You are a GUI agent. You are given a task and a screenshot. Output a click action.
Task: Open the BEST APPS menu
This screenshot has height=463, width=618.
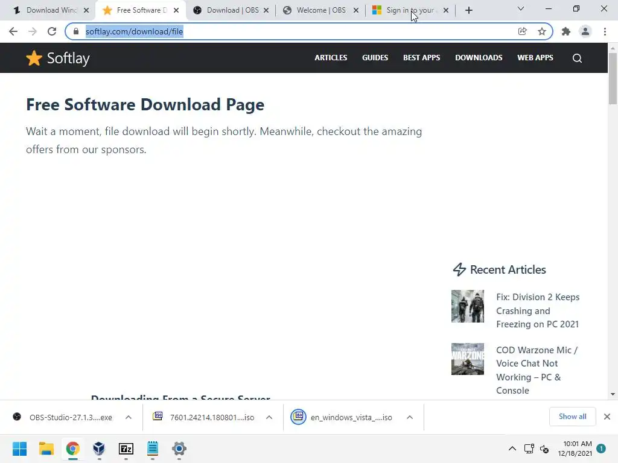click(x=421, y=57)
